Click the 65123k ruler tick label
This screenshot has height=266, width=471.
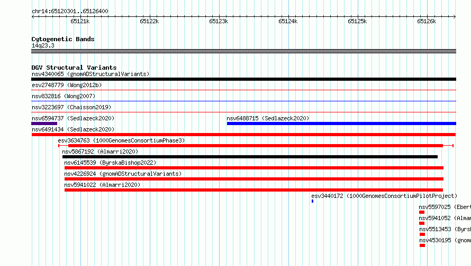pyautogui.click(x=219, y=21)
